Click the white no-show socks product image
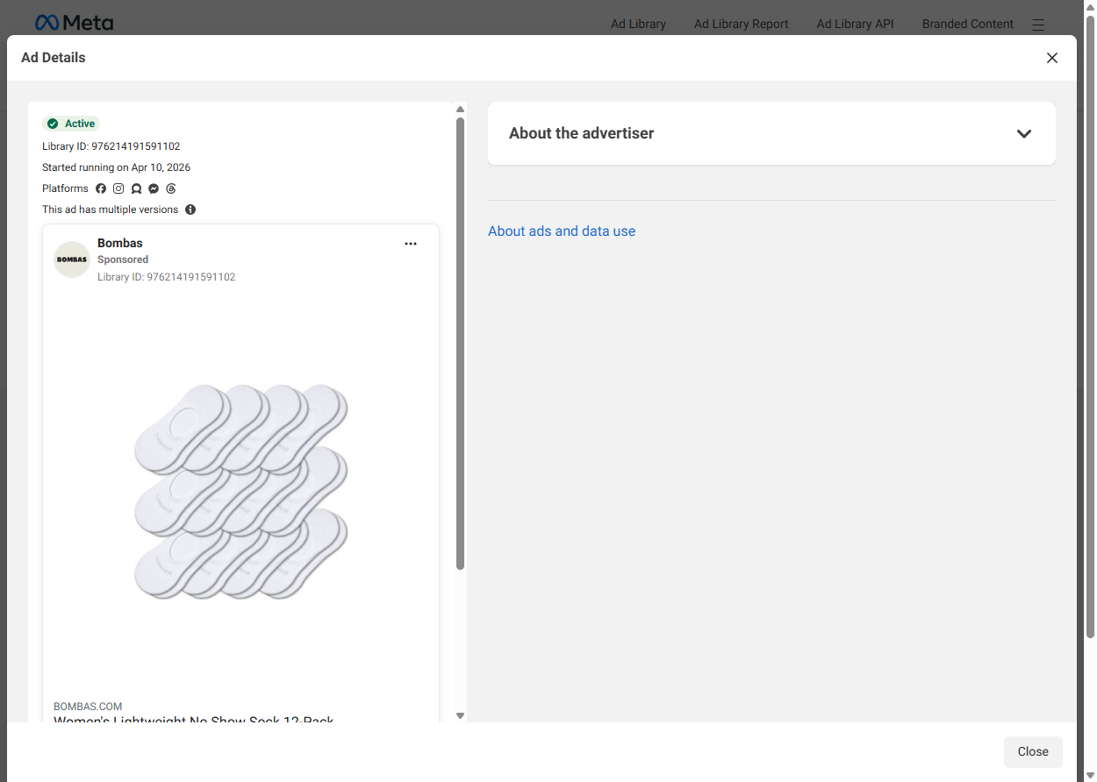 pyautogui.click(x=241, y=491)
